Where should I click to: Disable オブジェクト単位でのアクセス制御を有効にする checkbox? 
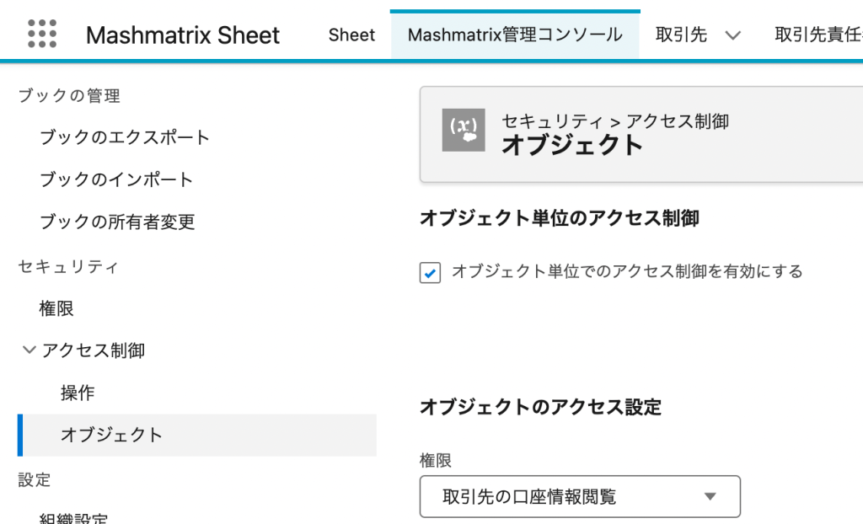[x=430, y=272]
